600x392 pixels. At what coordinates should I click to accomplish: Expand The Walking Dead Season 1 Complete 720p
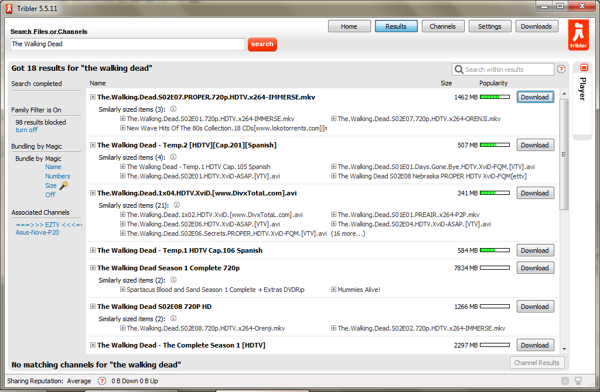tap(93, 268)
